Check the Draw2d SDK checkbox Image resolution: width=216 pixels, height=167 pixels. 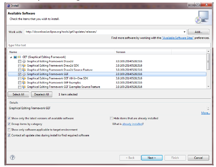click(x=20, y=66)
